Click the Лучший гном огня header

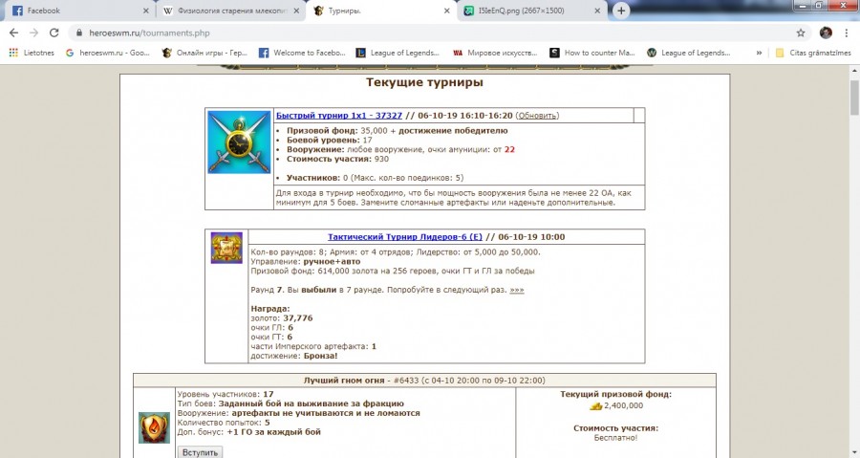(x=424, y=381)
